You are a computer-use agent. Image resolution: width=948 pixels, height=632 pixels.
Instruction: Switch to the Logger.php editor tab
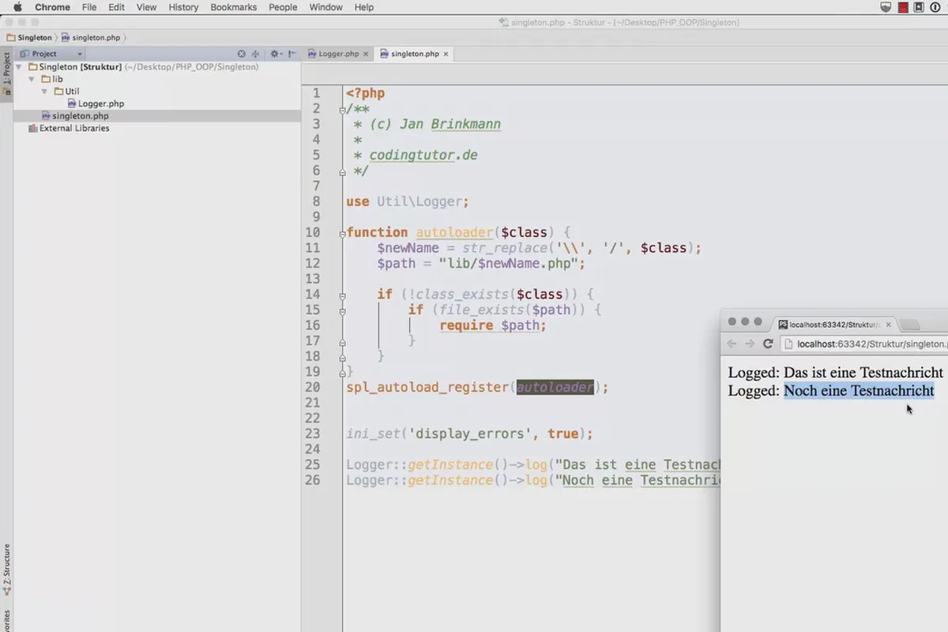point(338,54)
